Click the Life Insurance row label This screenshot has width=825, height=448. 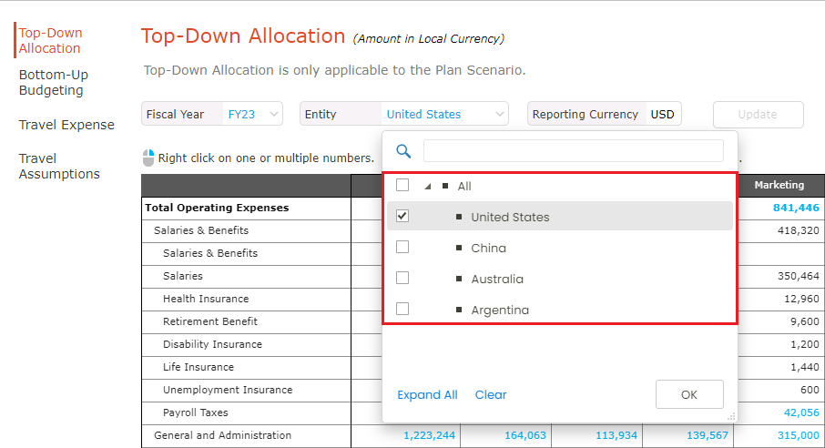[x=199, y=367]
